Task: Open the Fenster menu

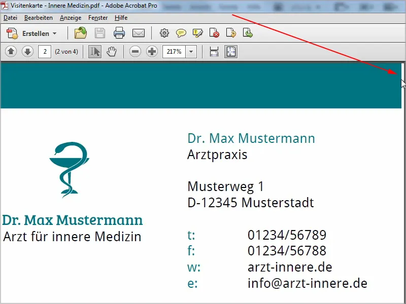Action: pos(98,18)
